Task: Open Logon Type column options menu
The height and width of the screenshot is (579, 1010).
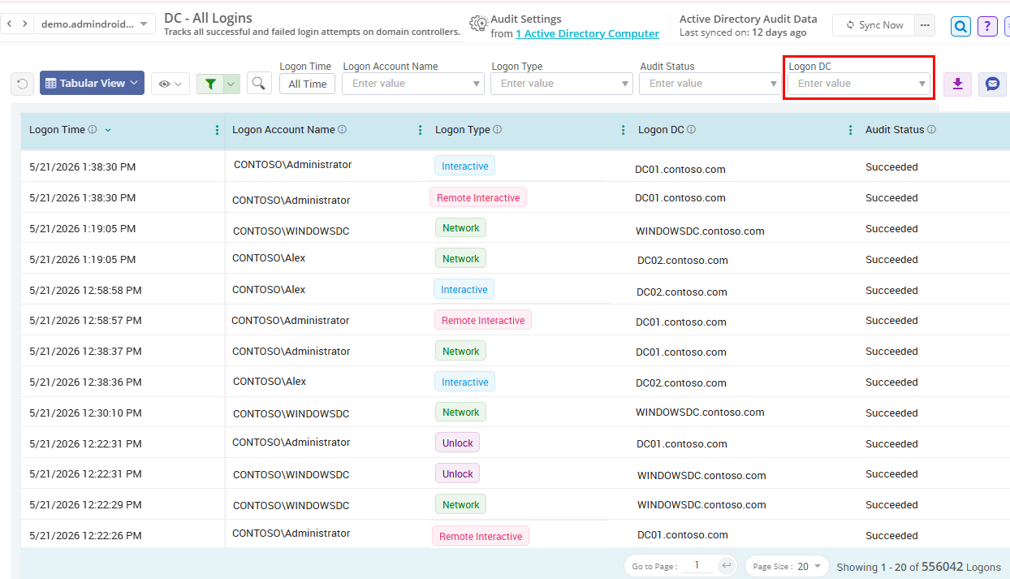Action: 623,130
